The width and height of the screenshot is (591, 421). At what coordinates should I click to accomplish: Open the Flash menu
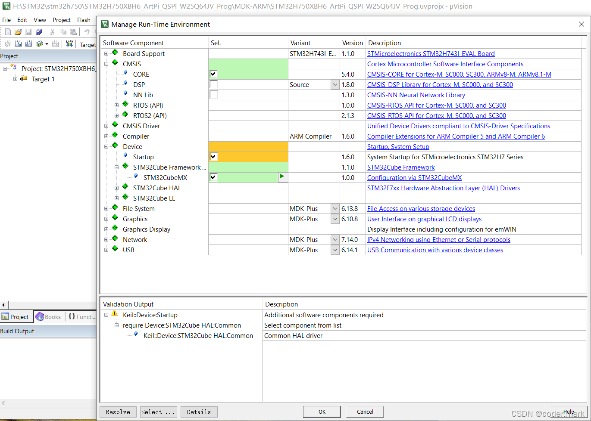[84, 20]
